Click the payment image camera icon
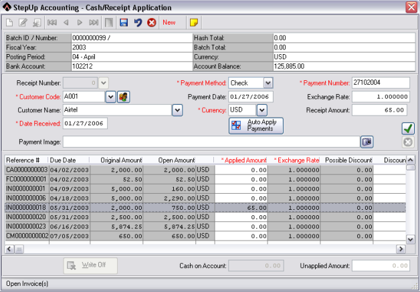420x292 pixels. (x=367, y=142)
